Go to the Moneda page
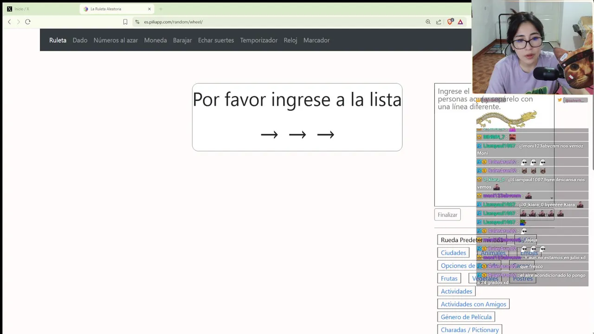This screenshot has width=594, height=334. pos(155,40)
